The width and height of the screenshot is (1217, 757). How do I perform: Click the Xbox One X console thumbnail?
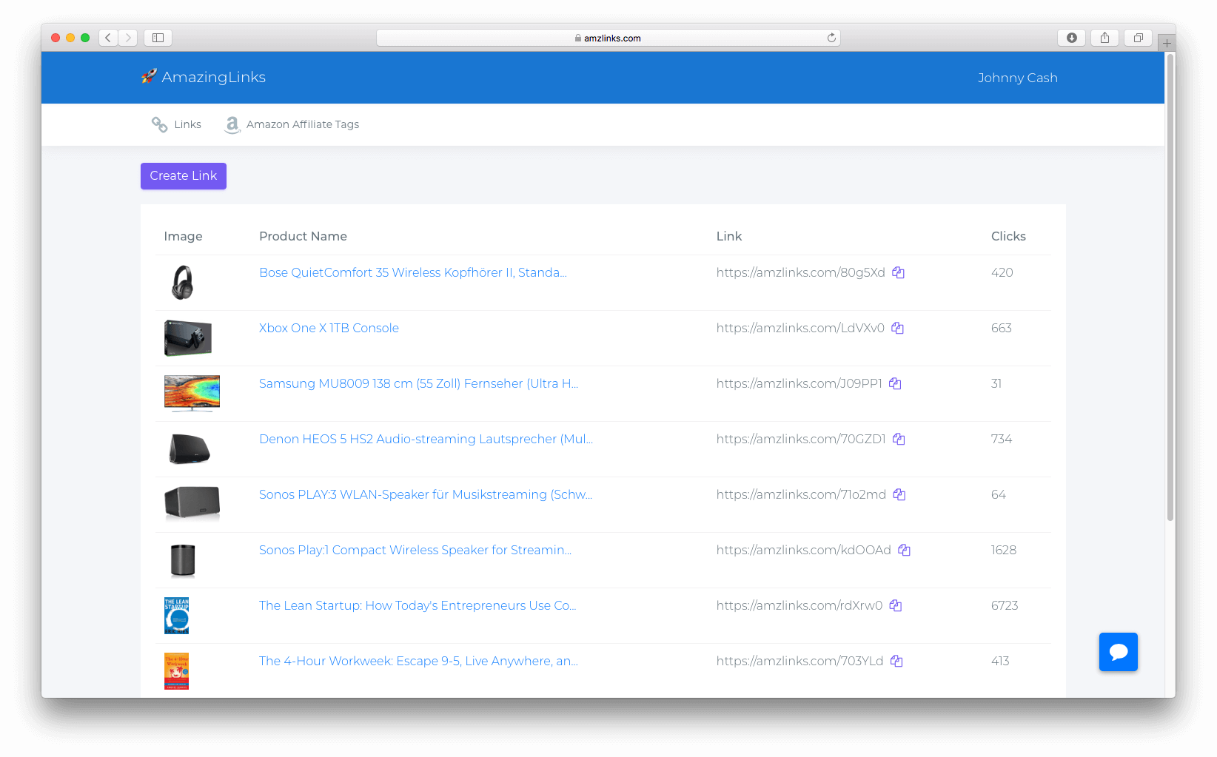(188, 338)
